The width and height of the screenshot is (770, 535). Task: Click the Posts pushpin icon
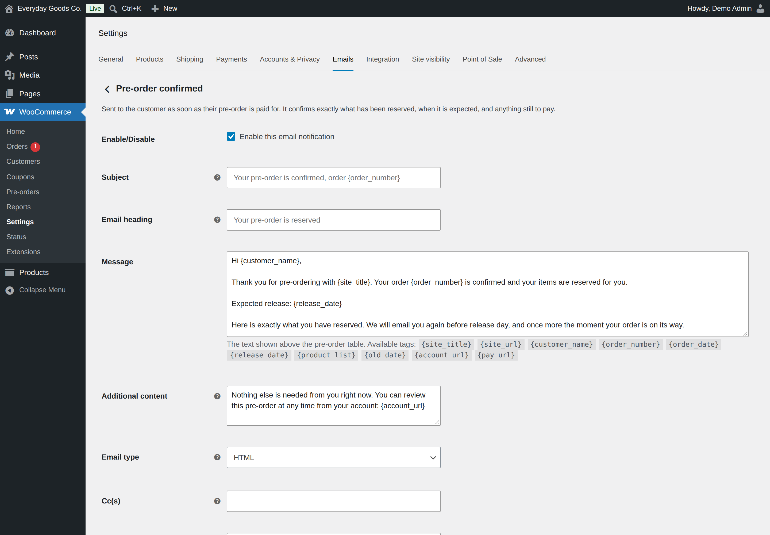click(x=10, y=57)
